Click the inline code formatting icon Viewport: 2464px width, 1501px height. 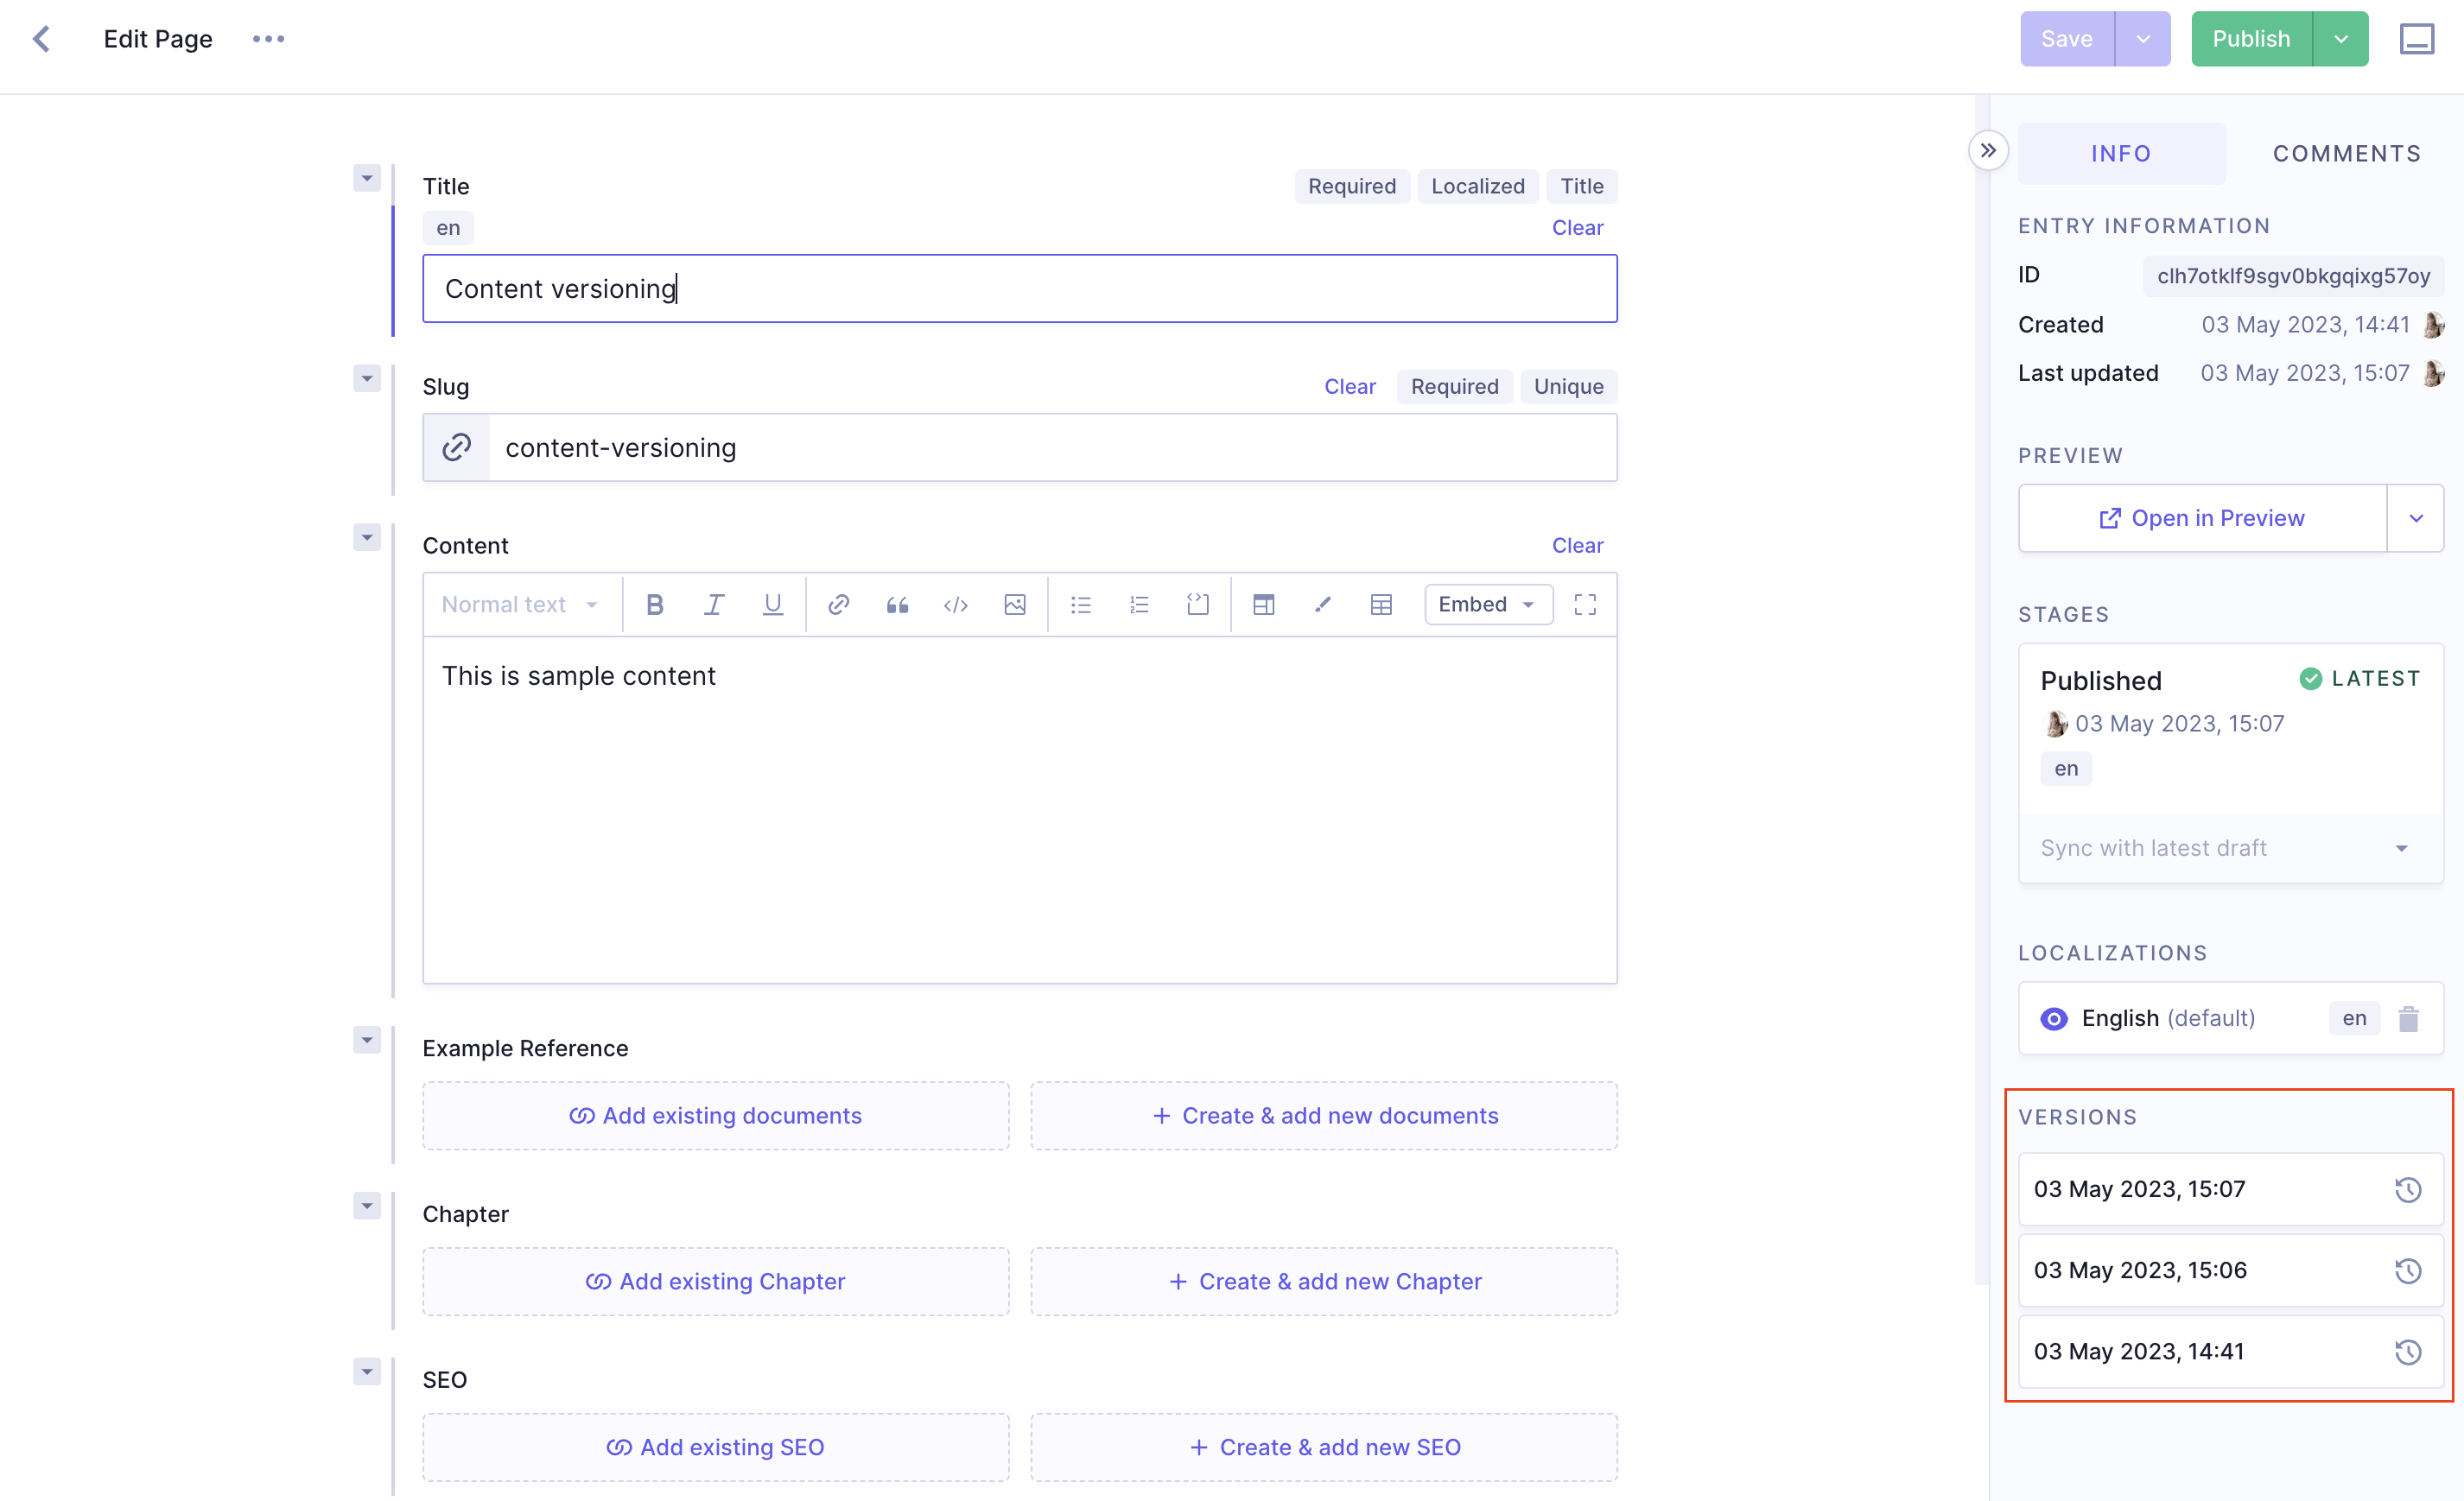tap(956, 604)
